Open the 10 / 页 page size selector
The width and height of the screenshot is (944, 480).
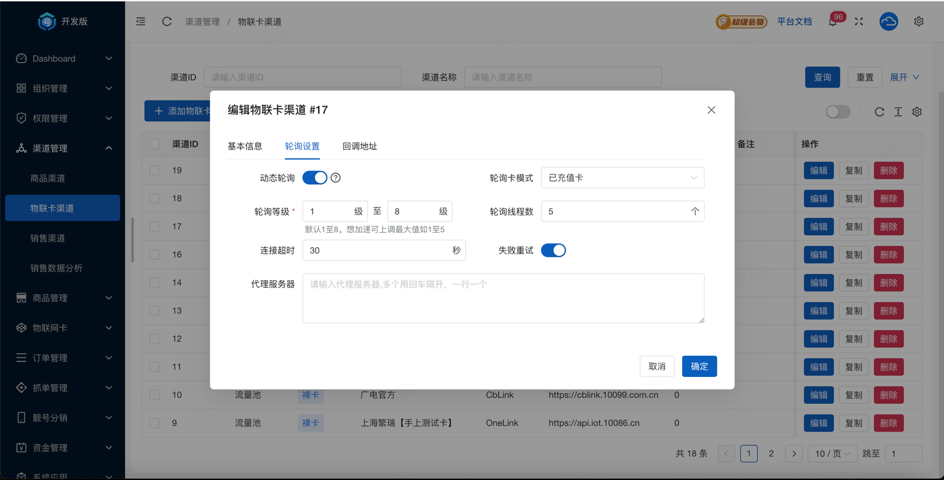(832, 454)
